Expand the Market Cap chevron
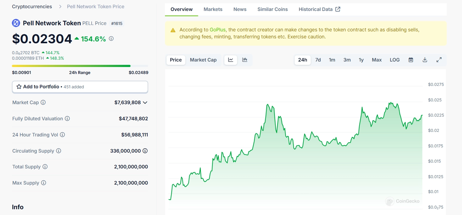The height and width of the screenshot is (215, 462). point(145,103)
